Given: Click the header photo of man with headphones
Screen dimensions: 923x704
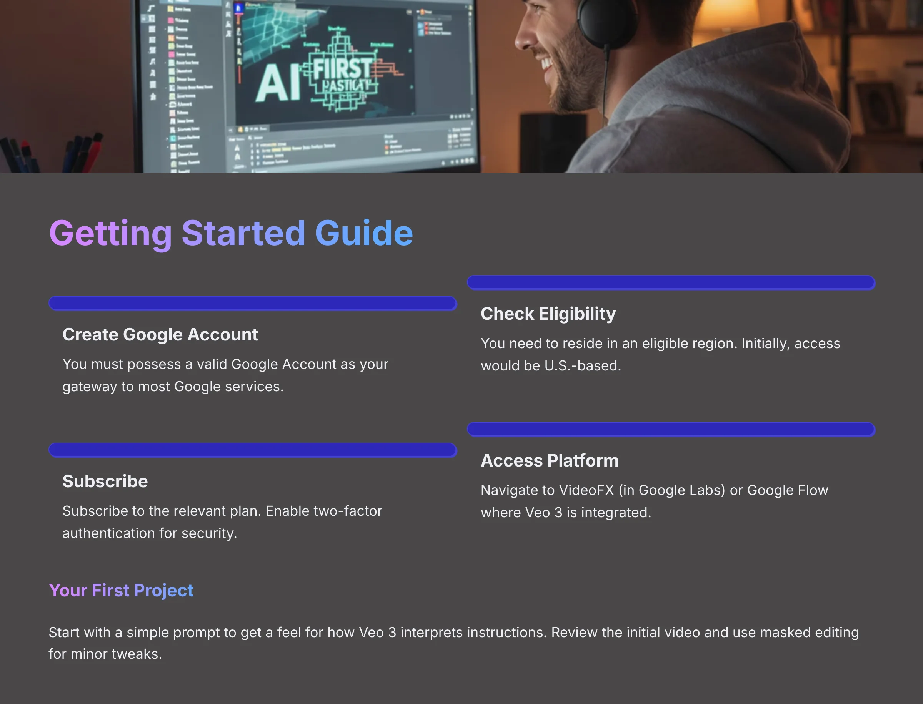Looking at the screenshot, I should [461, 86].
